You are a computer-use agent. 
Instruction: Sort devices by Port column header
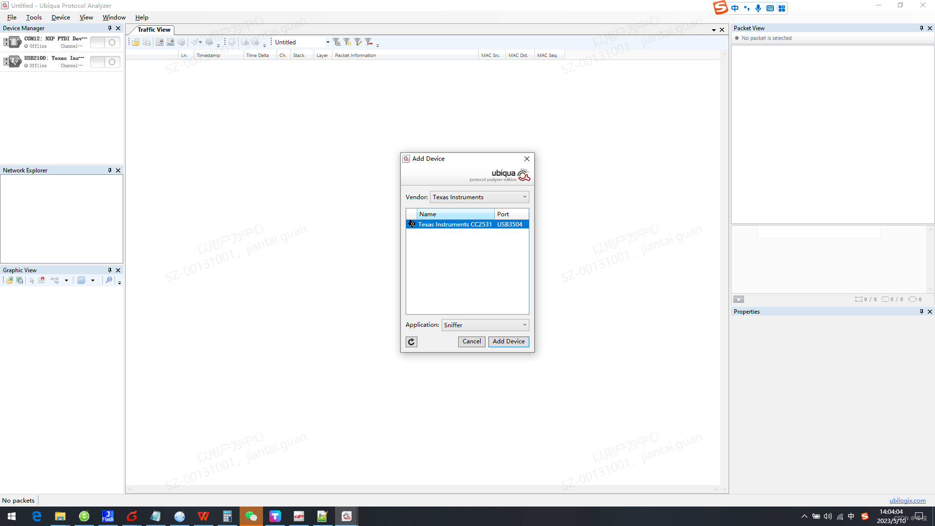click(511, 214)
